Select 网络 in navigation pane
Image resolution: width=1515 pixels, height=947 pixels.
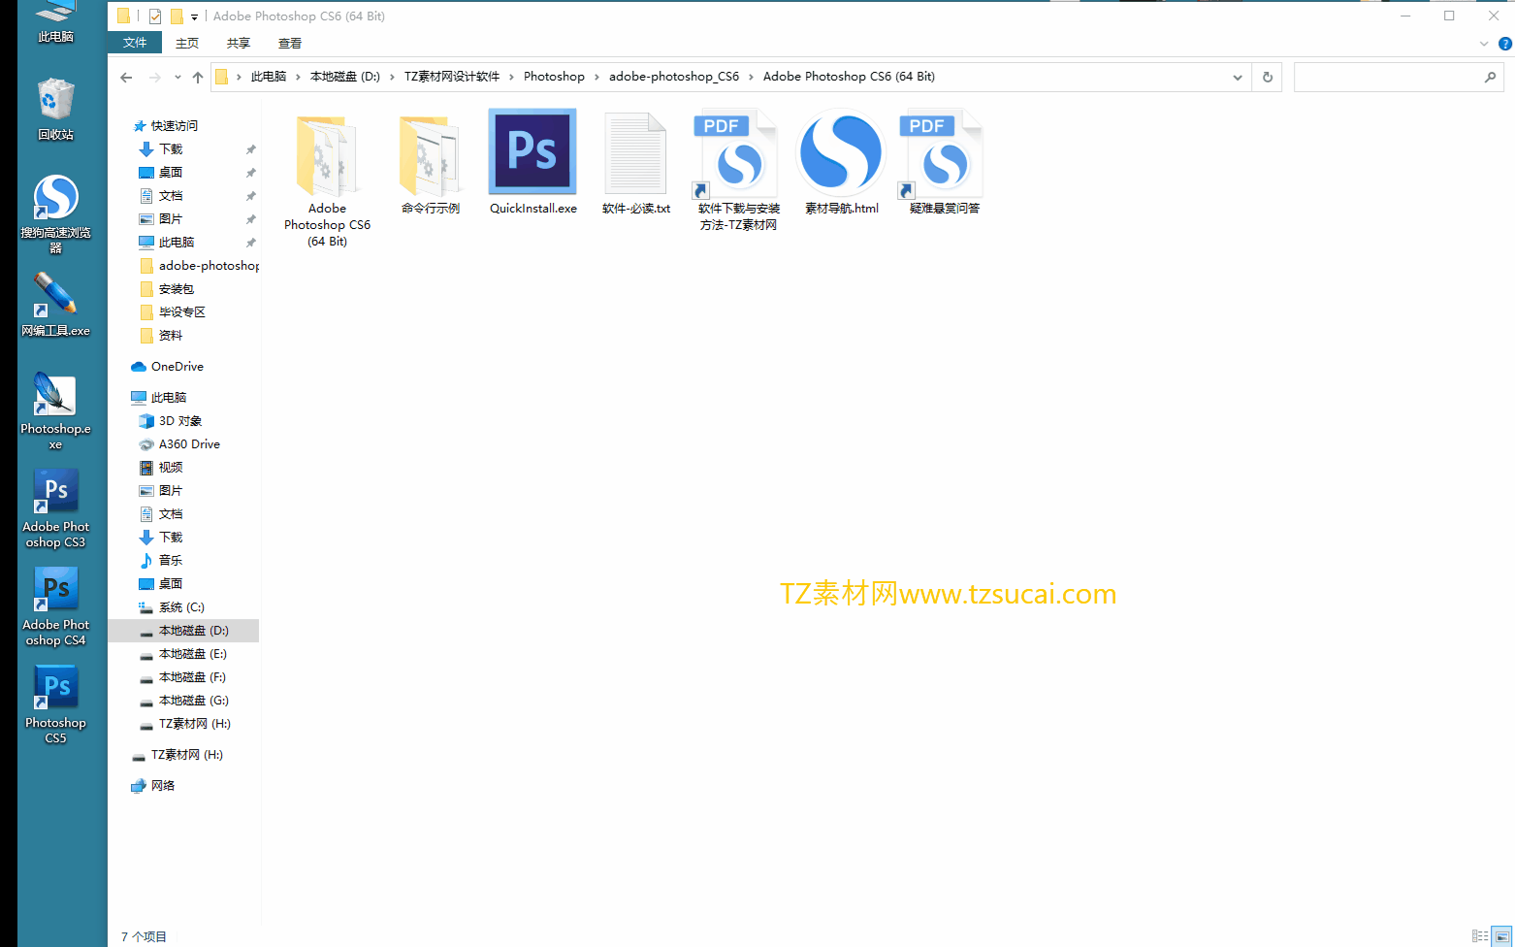163,786
